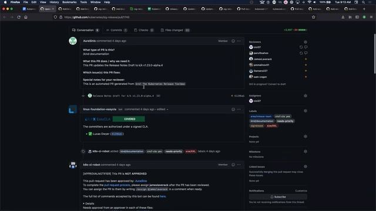
Task: Click the k8s-ci-robot avatar image
Action: pos(73,165)
